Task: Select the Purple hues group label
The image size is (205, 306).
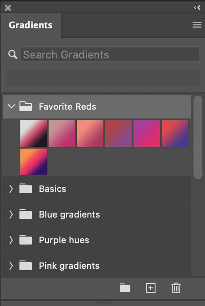Action: click(64, 240)
